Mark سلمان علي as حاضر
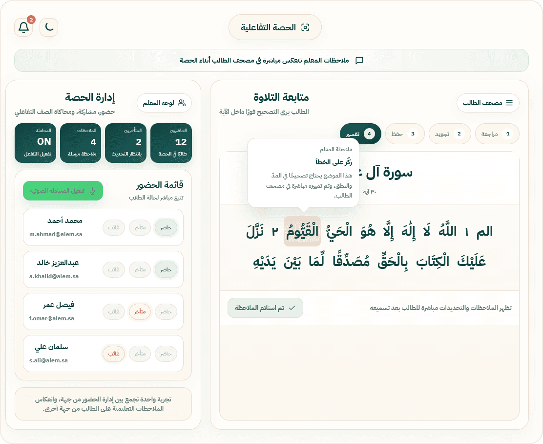The image size is (543, 444). (166, 354)
